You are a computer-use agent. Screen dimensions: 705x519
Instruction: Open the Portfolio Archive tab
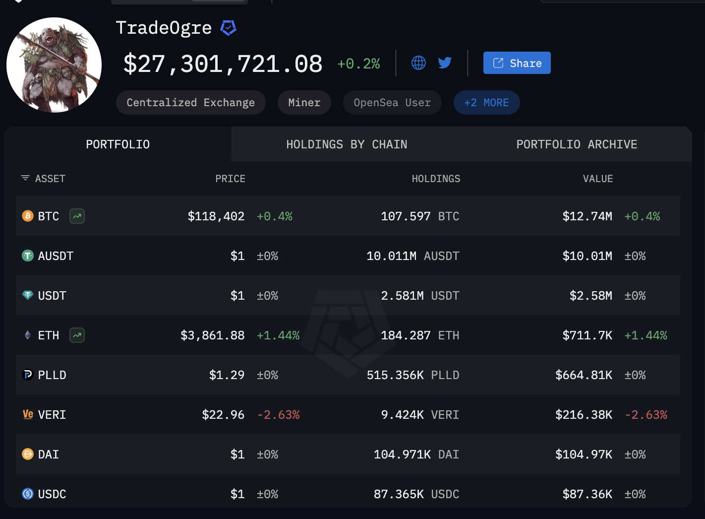pyautogui.click(x=577, y=144)
